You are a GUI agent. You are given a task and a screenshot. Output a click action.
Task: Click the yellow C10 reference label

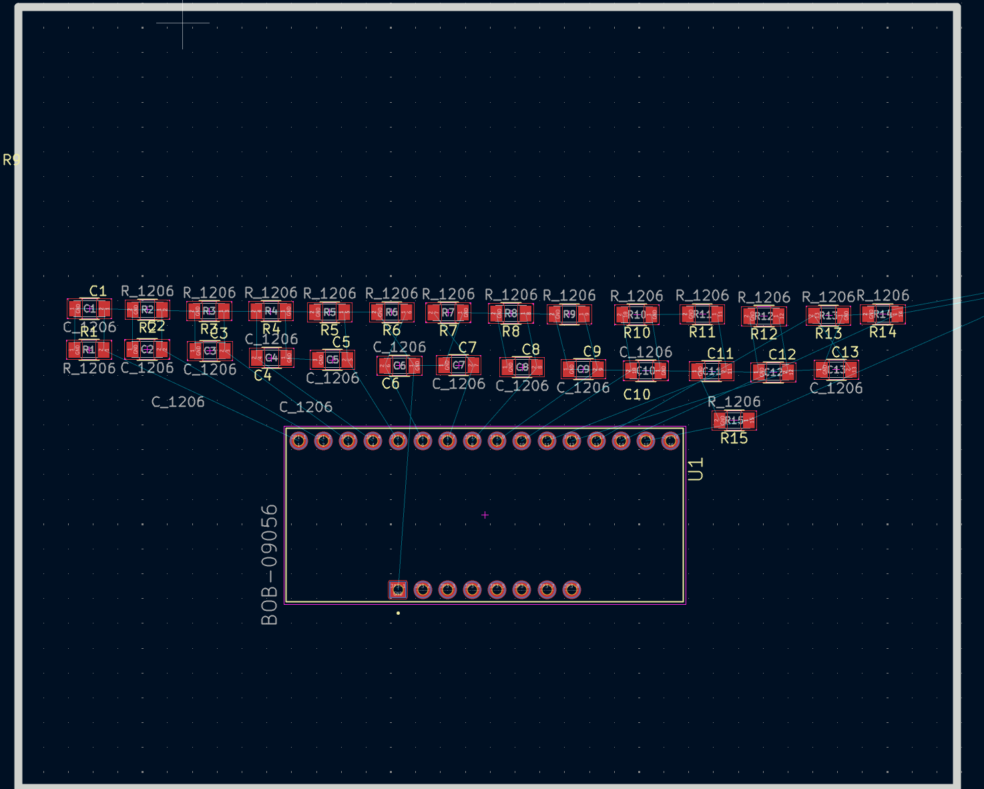point(637,394)
